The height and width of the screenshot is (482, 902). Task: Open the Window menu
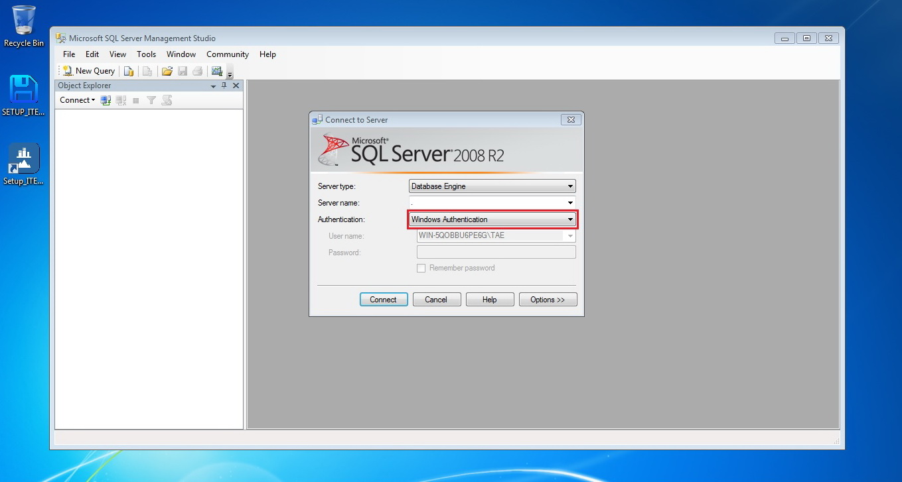[181, 54]
